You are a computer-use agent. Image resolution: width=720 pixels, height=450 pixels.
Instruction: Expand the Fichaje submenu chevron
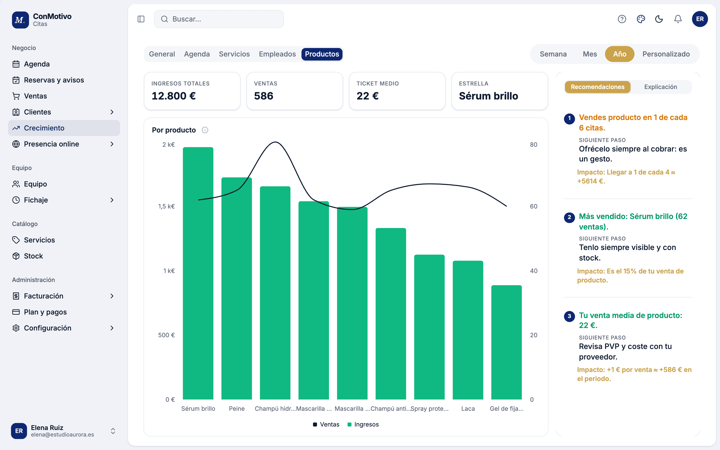tap(112, 200)
